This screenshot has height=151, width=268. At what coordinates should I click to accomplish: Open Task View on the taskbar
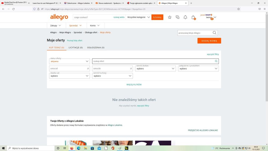click(x=65, y=148)
